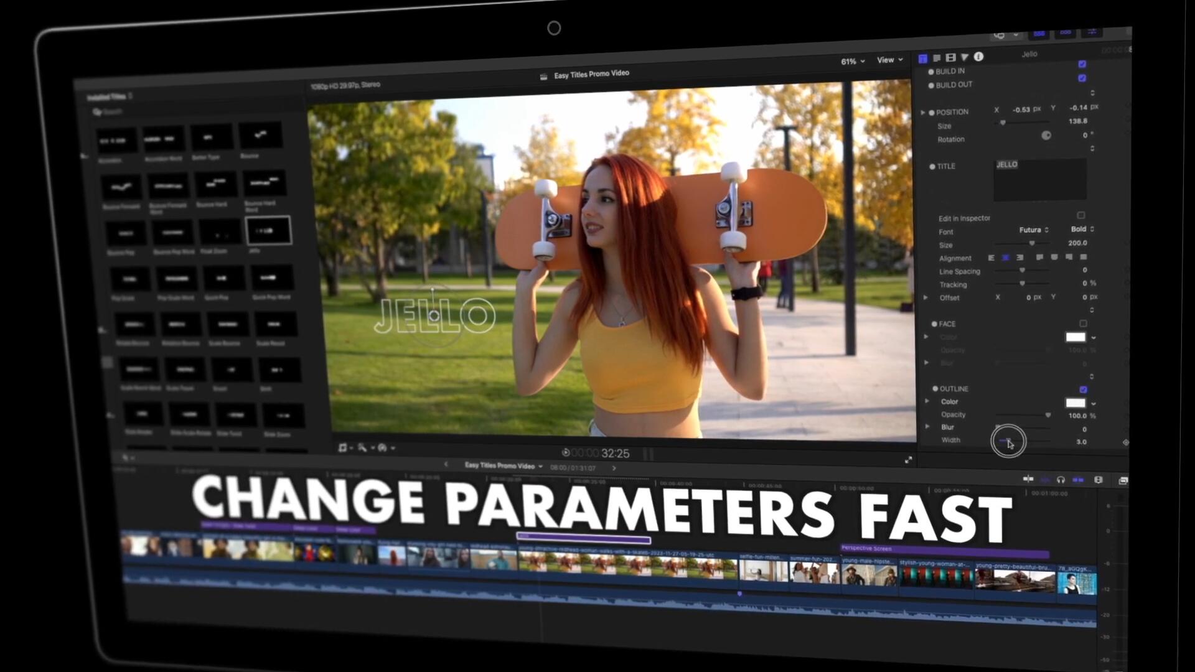Click the white Outline color swatch

pyautogui.click(x=1074, y=401)
